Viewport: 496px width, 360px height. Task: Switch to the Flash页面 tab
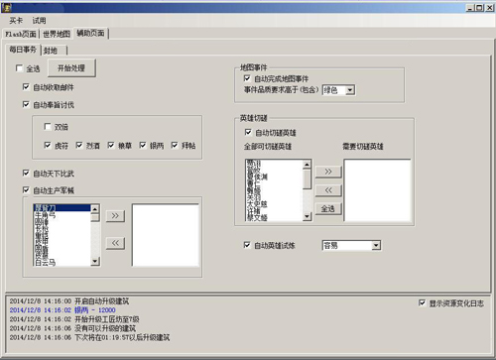[x=21, y=34]
